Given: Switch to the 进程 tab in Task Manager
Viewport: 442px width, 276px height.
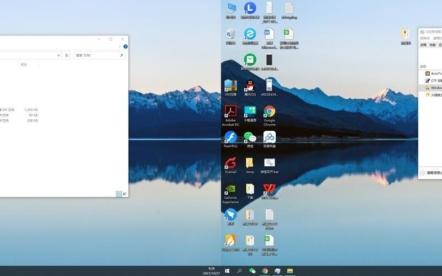Looking at the screenshot, I should pos(423,45).
